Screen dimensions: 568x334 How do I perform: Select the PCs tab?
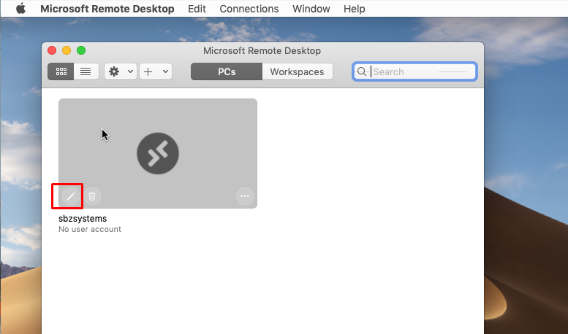click(227, 71)
